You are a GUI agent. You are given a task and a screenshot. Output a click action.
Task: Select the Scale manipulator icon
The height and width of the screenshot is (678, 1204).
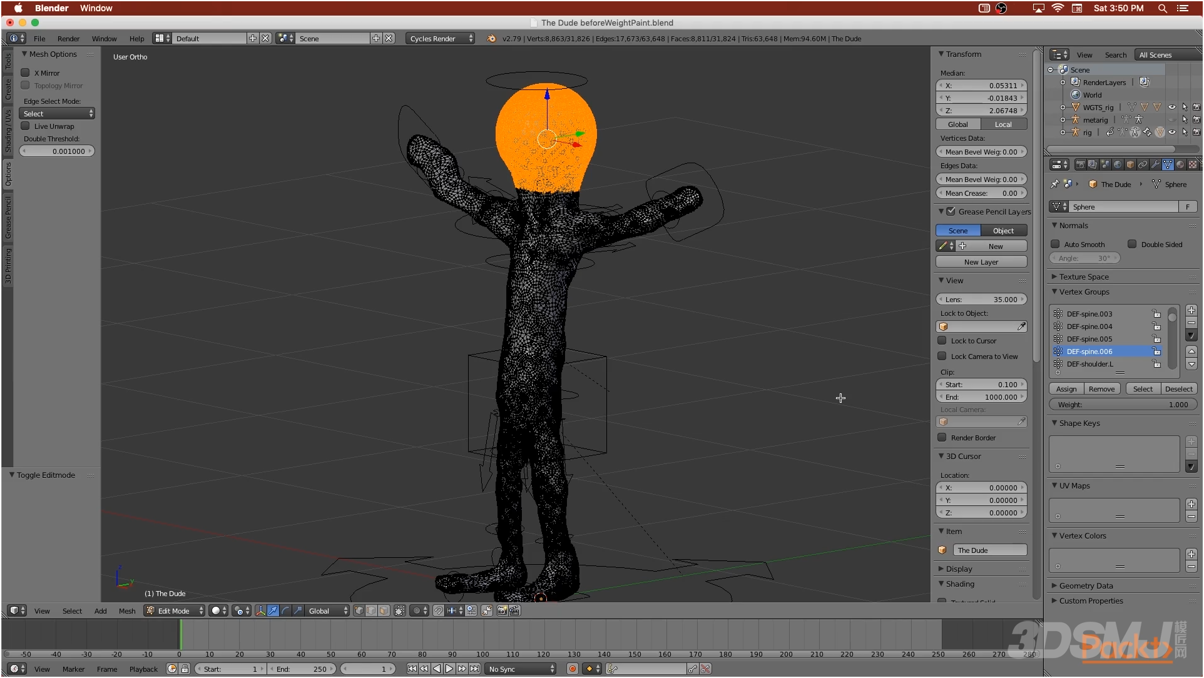click(298, 611)
